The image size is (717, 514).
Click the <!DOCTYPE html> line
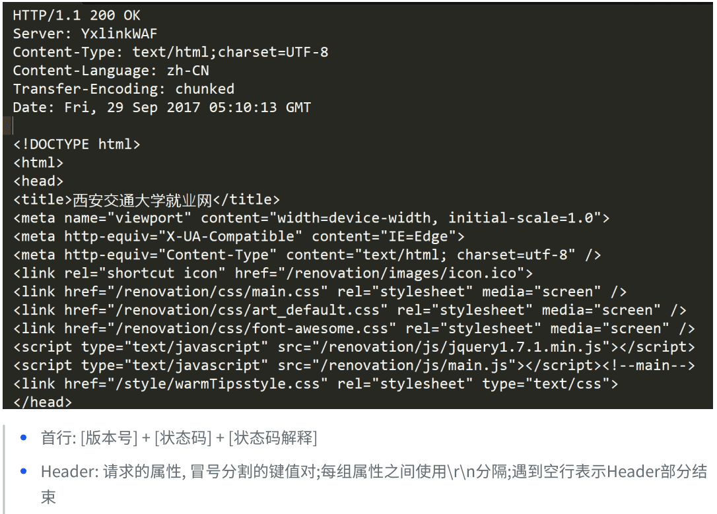(x=77, y=144)
